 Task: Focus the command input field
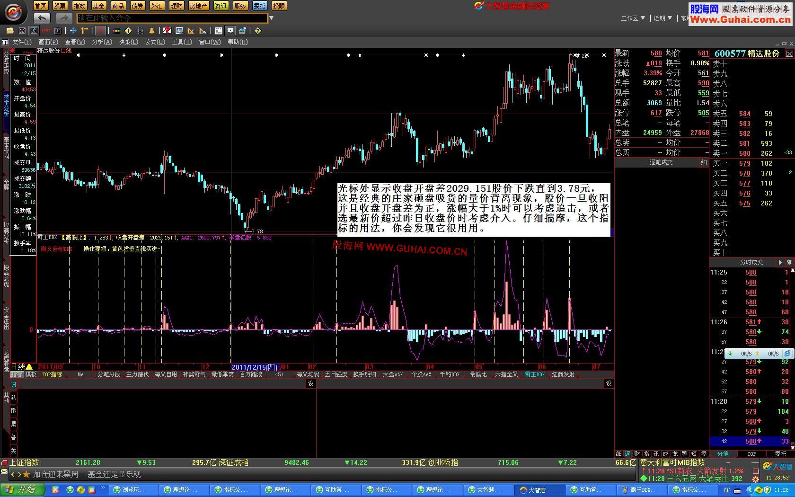(172, 18)
